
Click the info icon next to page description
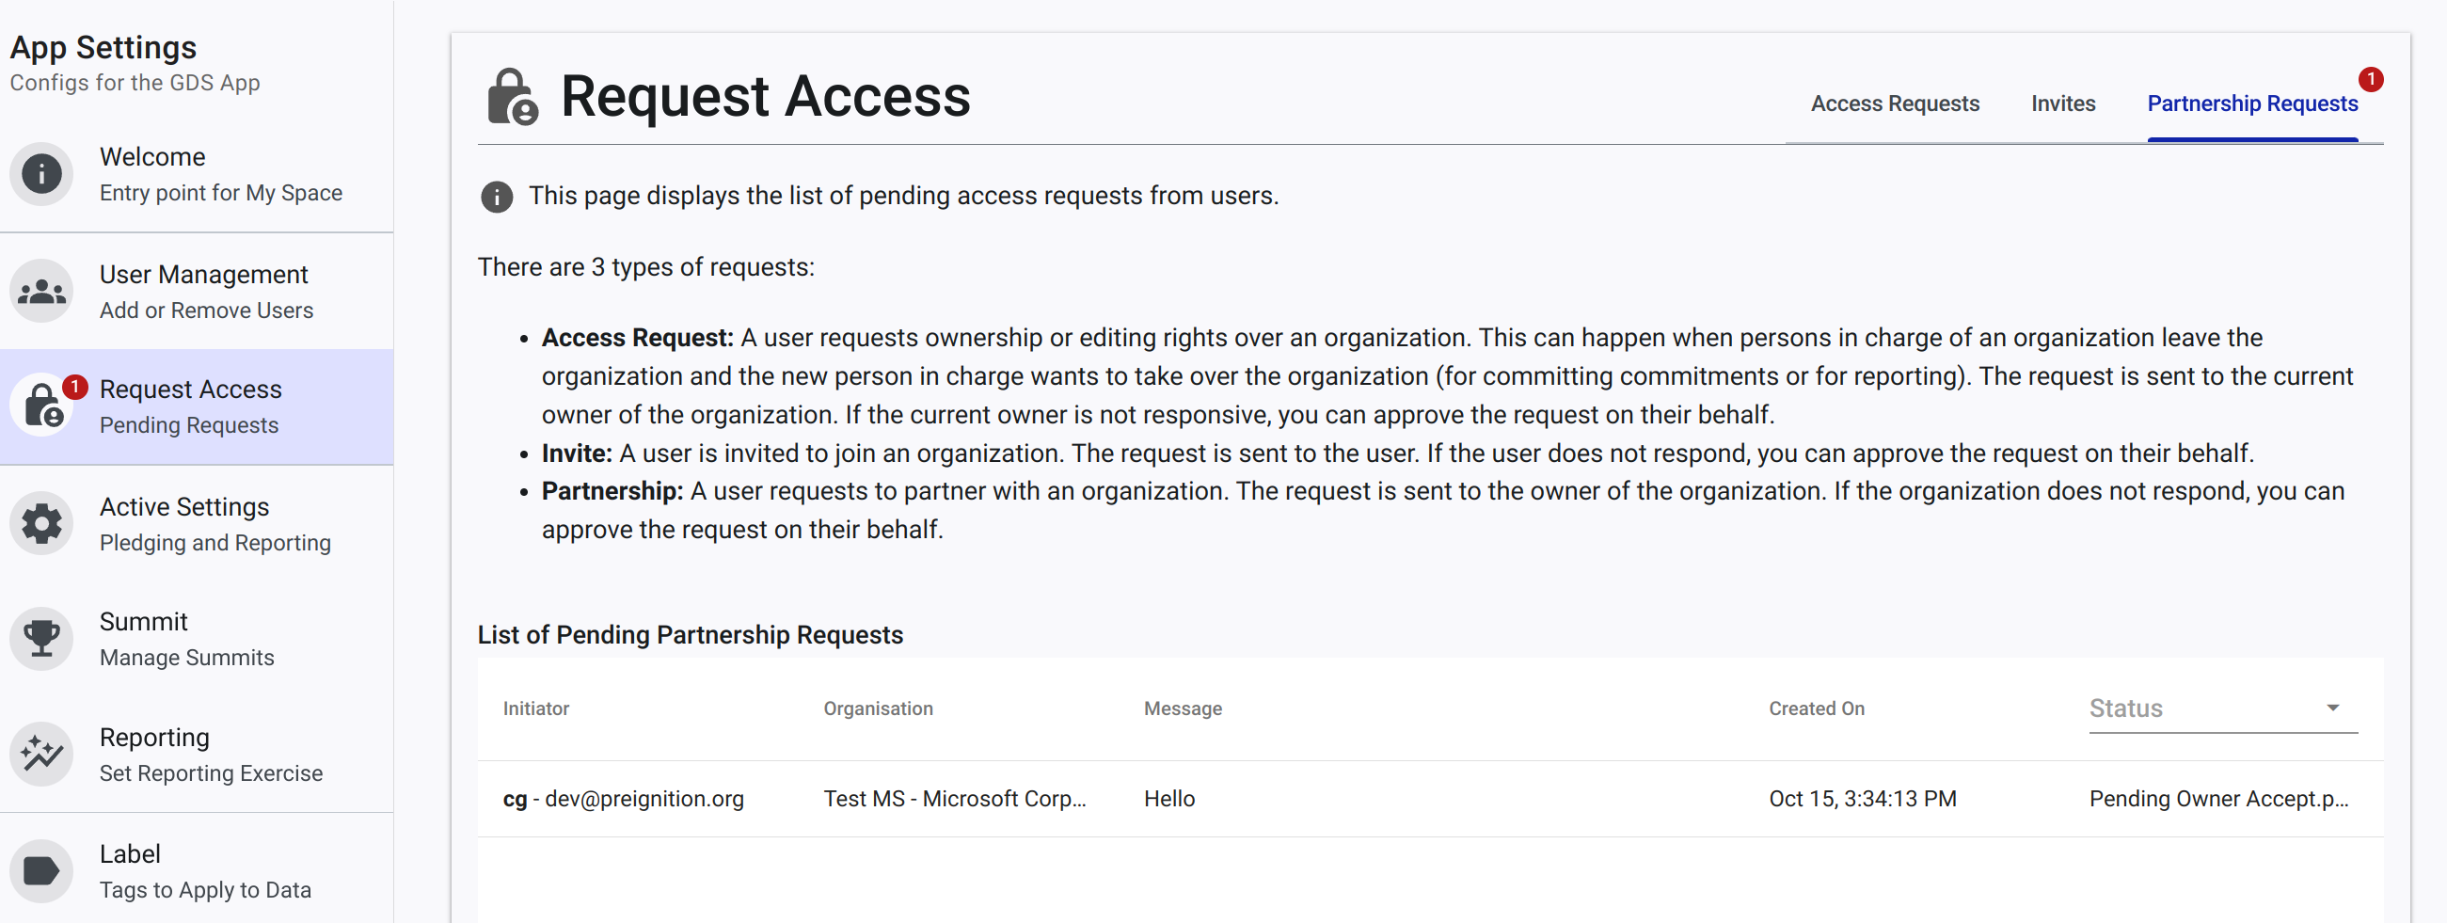point(497,197)
